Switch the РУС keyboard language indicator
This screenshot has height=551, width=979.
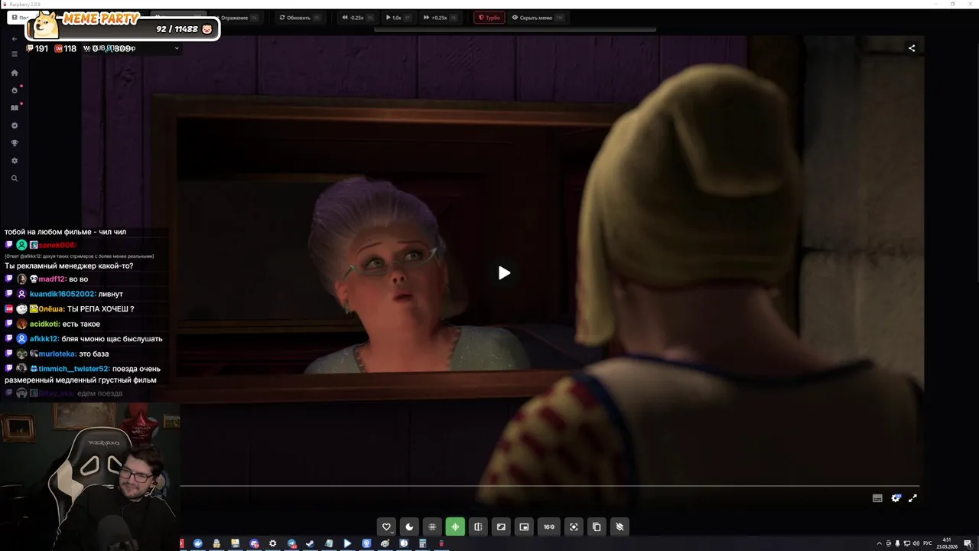pos(927,543)
